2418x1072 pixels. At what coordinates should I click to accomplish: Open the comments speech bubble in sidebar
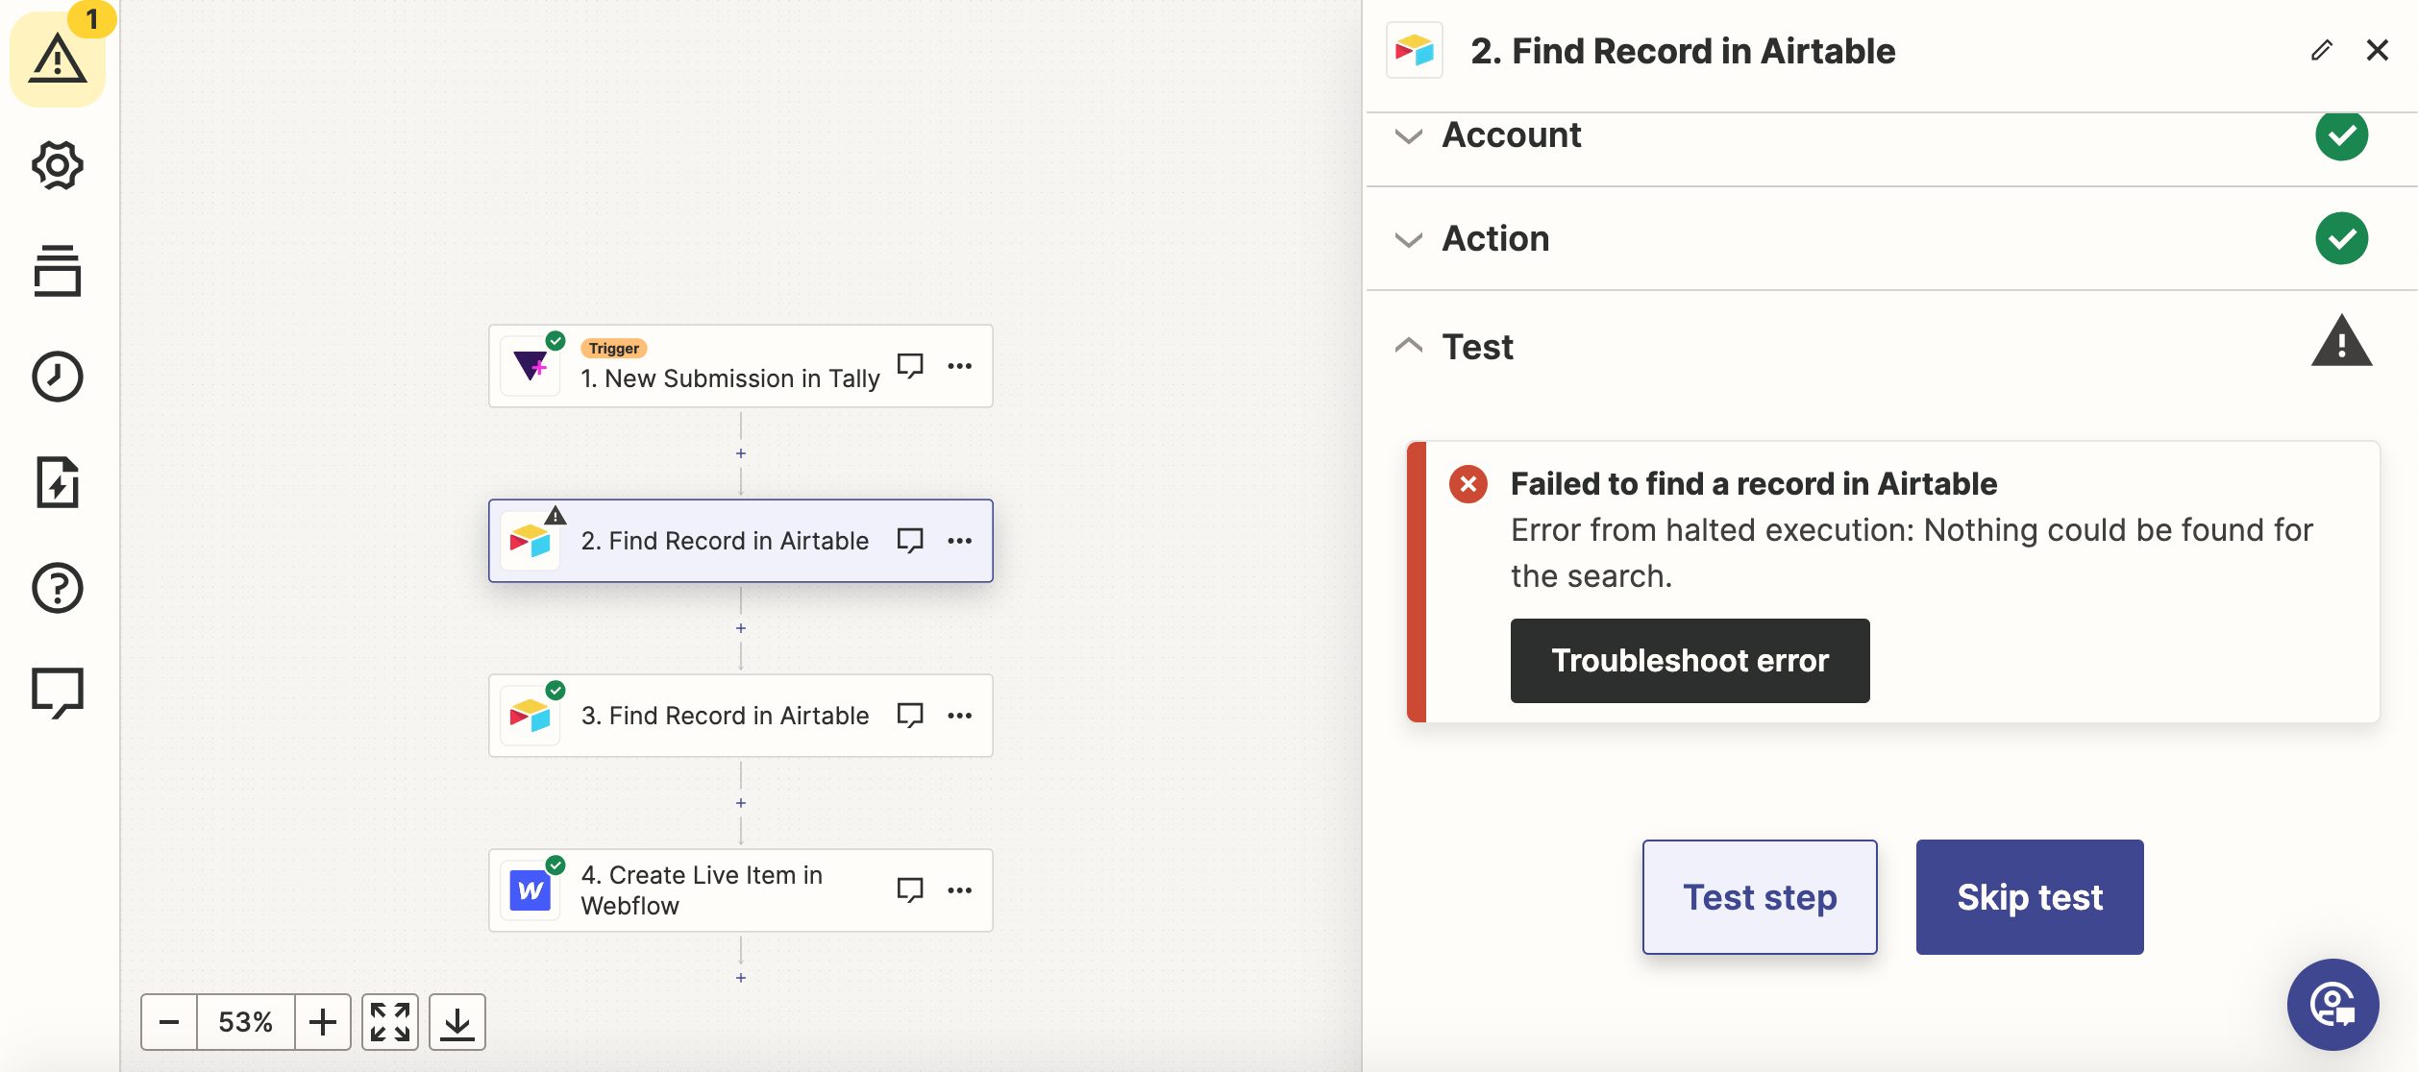(x=58, y=693)
